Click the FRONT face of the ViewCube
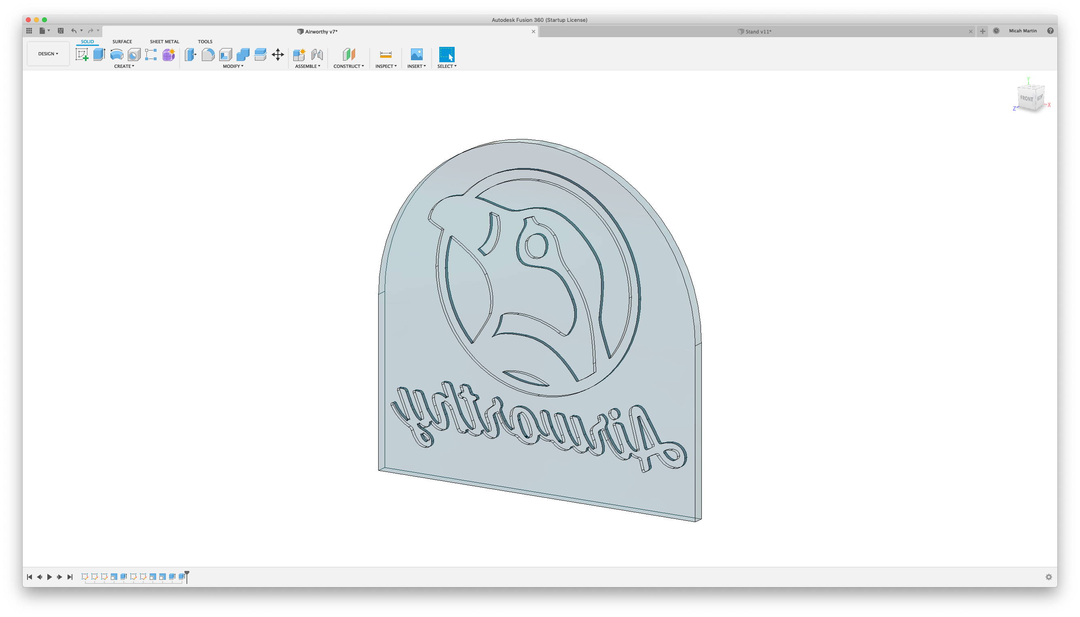The width and height of the screenshot is (1080, 617). coord(1026,99)
